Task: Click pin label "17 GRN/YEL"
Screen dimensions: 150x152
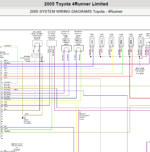Action: click(x=6, y=99)
